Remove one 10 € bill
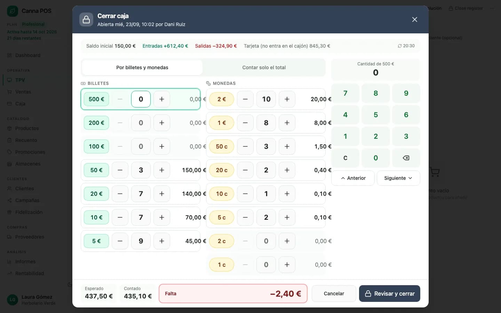The height and width of the screenshot is (313, 501). [x=120, y=217]
